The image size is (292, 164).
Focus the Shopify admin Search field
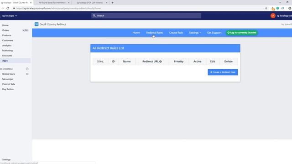146,15
